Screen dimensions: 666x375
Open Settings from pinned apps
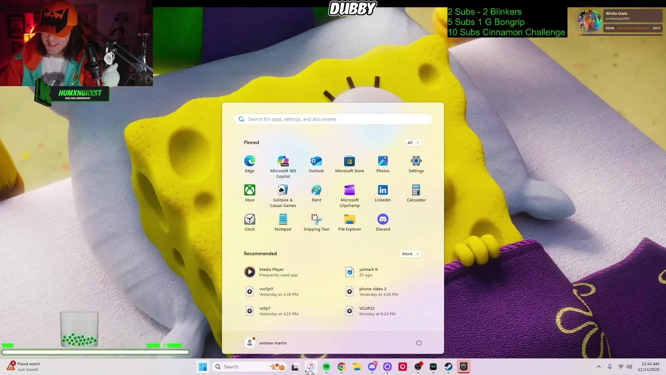tap(416, 164)
